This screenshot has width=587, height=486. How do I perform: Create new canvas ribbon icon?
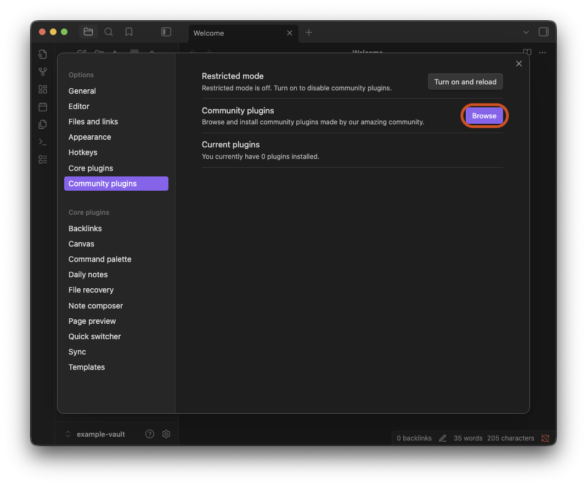point(43,89)
